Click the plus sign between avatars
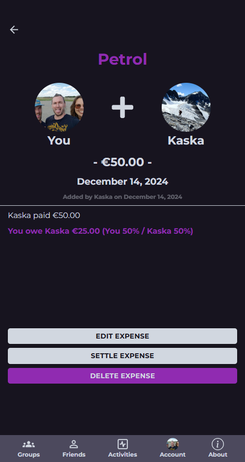 [x=122, y=107]
